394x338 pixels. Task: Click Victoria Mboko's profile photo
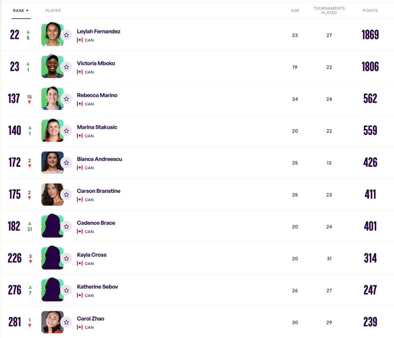[x=52, y=66]
